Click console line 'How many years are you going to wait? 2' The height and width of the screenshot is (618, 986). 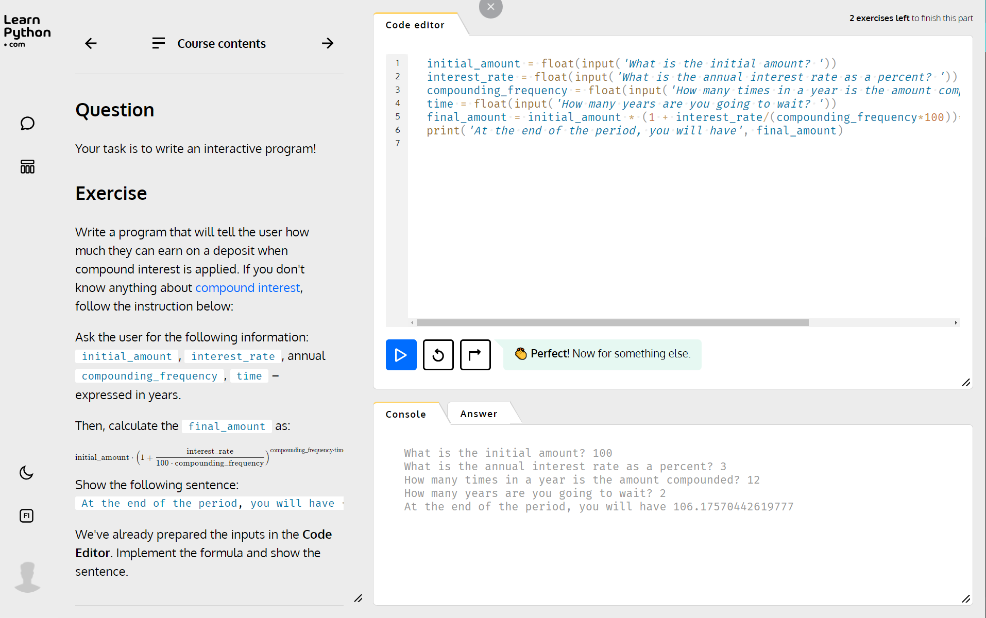click(535, 493)
